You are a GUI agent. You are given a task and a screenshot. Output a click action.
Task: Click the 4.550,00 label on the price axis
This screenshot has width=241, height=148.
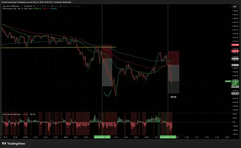235,72
